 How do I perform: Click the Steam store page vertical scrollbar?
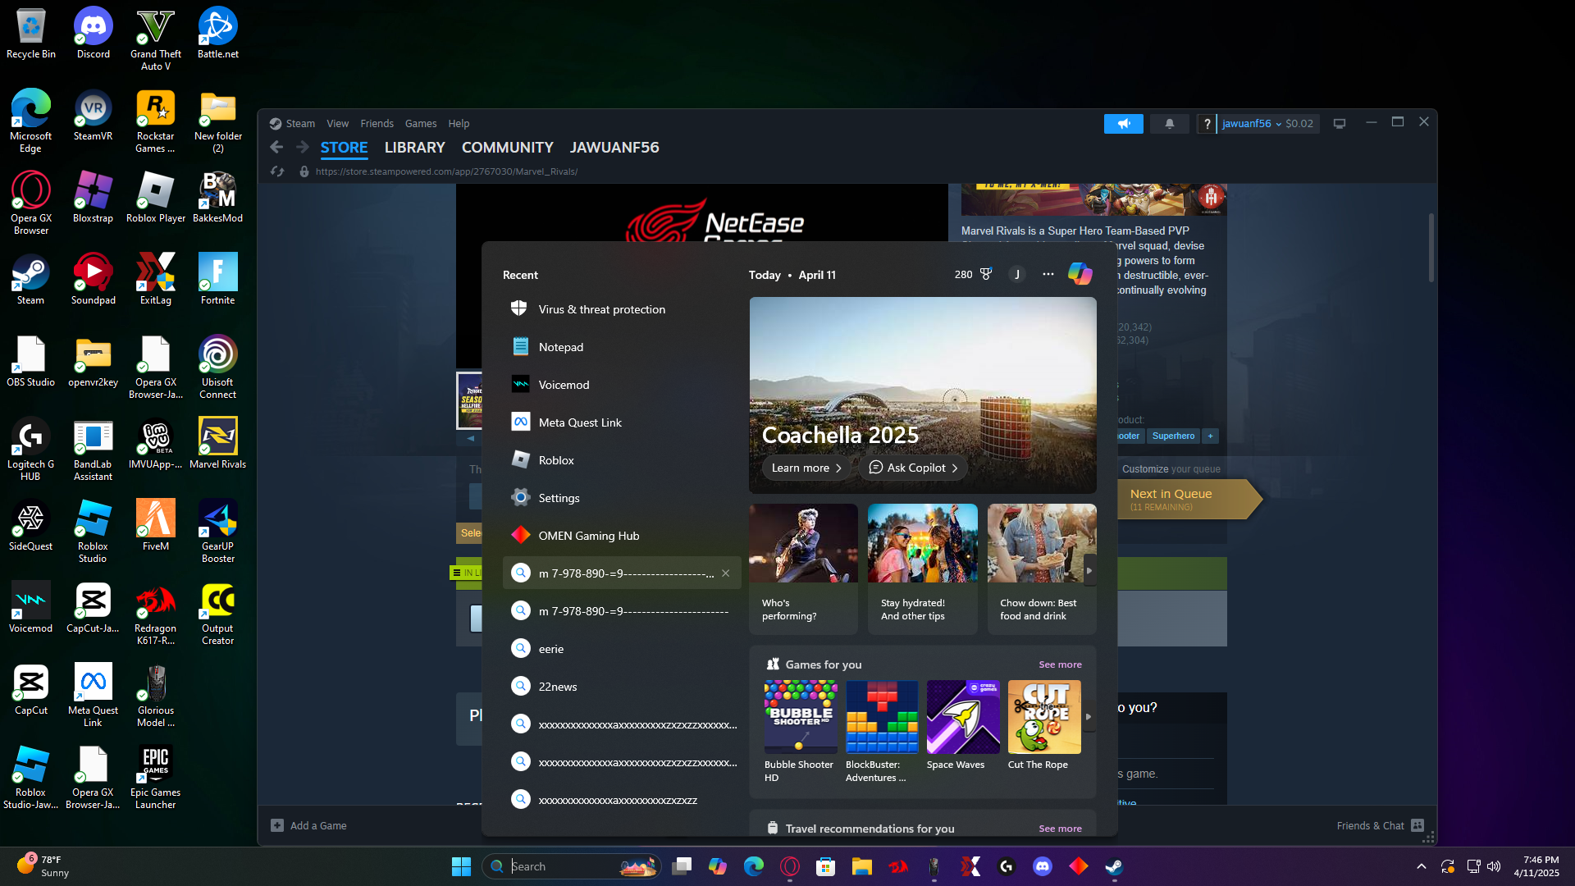(x=1431, y=248)
